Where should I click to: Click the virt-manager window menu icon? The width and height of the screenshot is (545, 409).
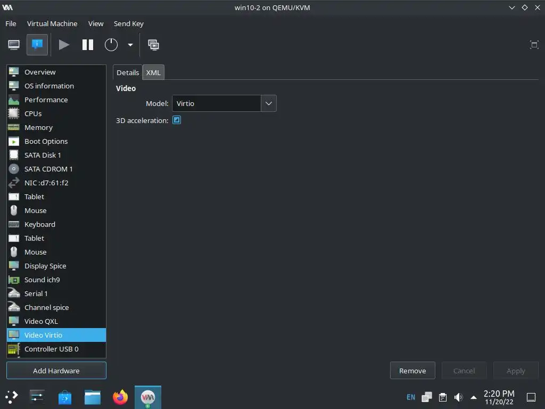[7, 7]
